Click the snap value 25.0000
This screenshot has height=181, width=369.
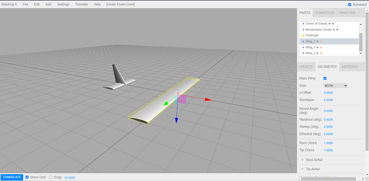(70, 178)
